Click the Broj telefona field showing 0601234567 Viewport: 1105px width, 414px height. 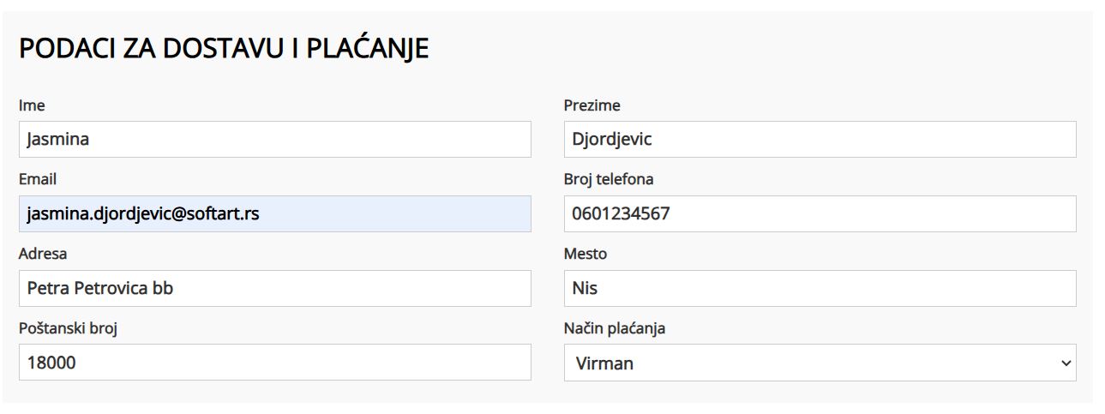pos(820,213)
